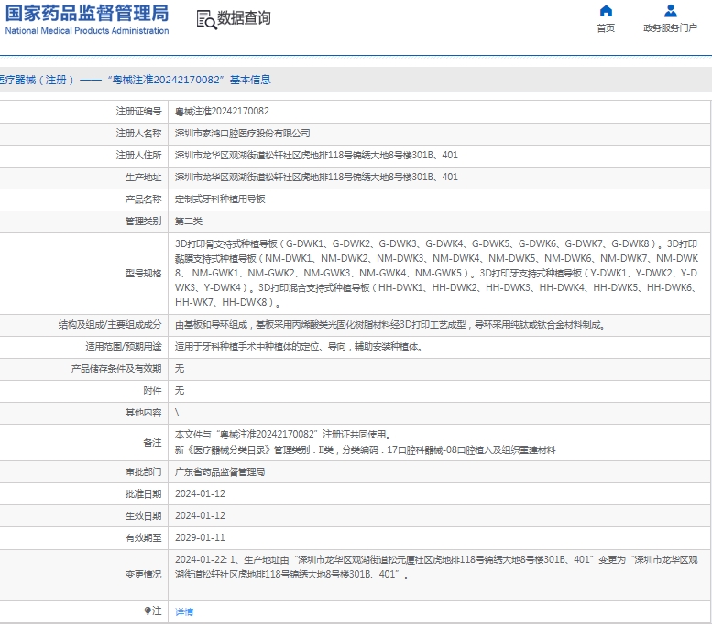712x627 pixels.
Task: Click the 型号规格 model specification text
Action: click(436, 273)
